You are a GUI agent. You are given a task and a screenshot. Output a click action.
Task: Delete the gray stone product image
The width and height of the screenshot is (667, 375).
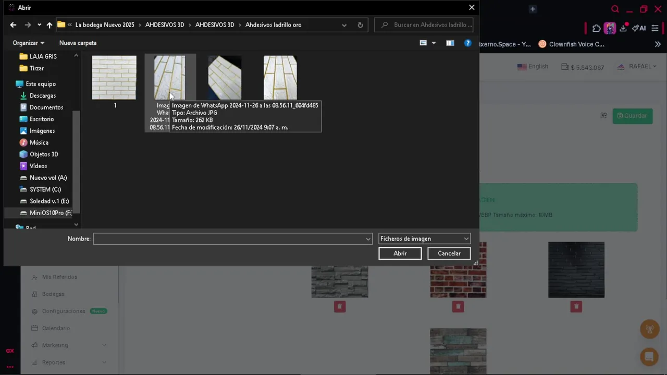tap(340, 306)
